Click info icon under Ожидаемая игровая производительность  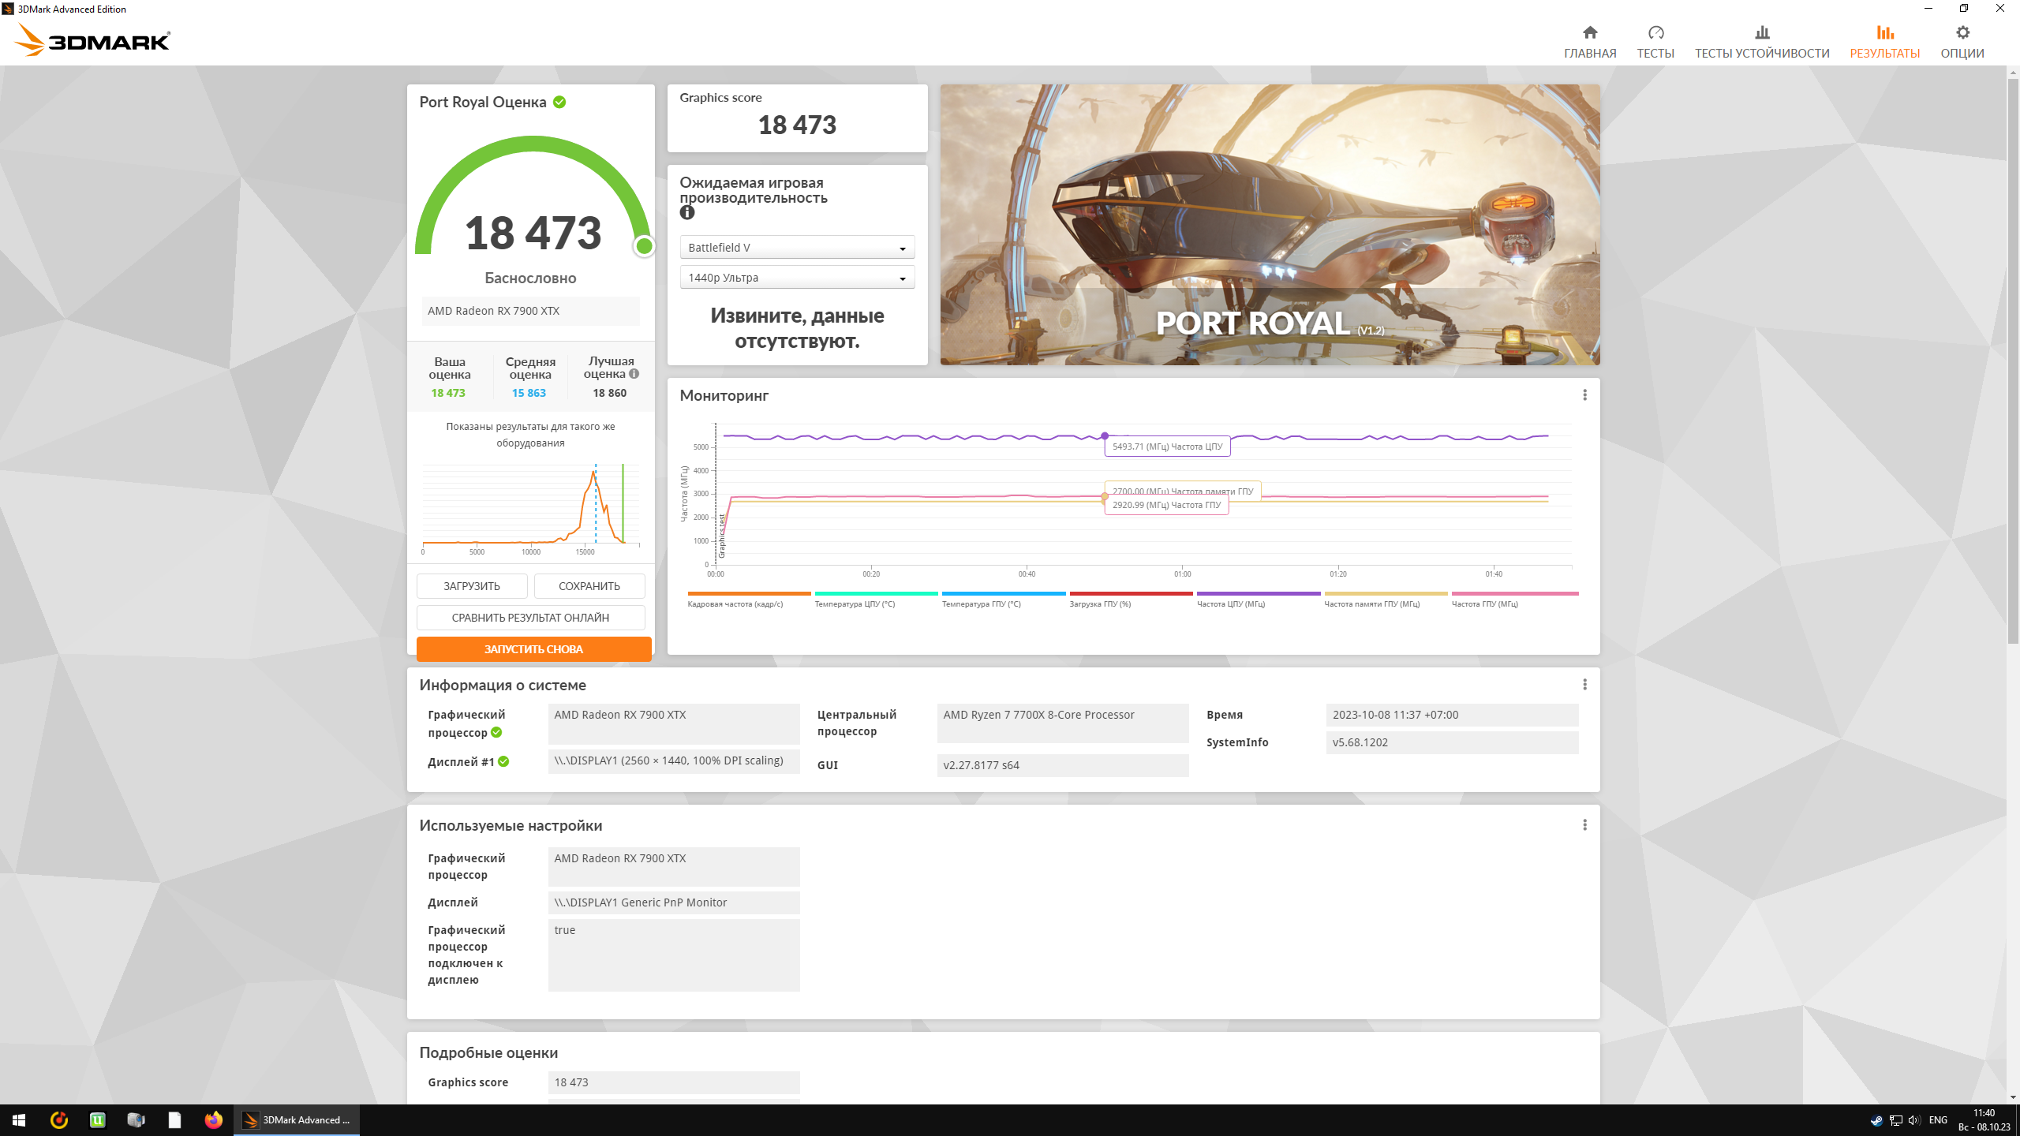coord(687,213)
